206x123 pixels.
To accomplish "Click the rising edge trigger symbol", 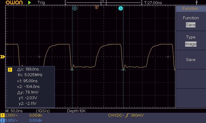I will [x=127, y=115].
